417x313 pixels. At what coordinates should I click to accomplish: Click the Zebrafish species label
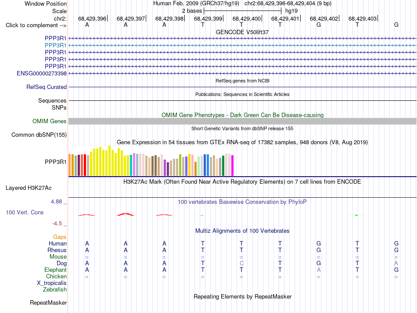[x=55, y=290]
